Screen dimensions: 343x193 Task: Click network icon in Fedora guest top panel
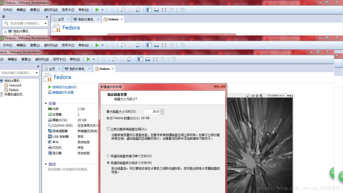(248, 95)
